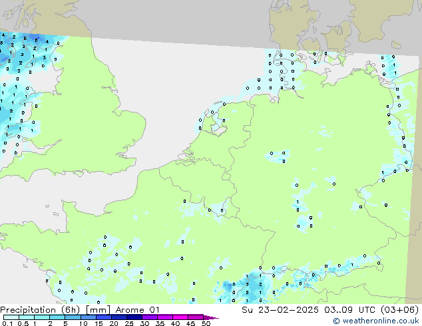
Task: Click the '0.1' legend scale label
Action: (x=7, y=323)
